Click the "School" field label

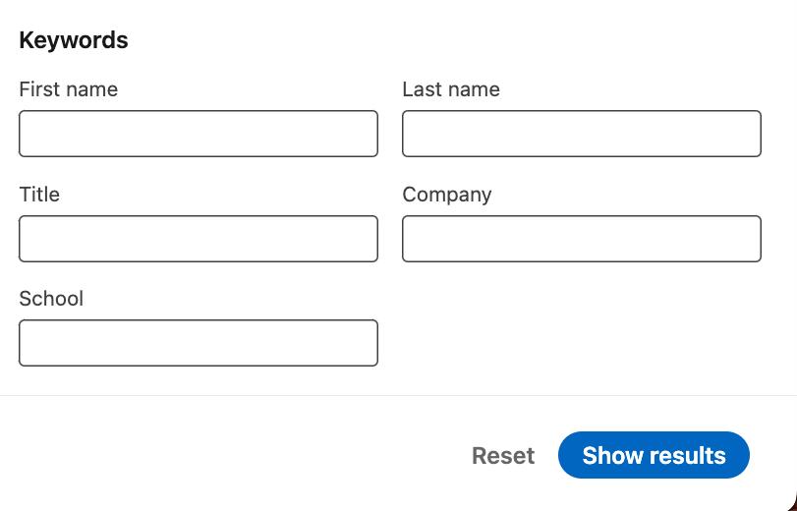pyautogui.click(x=51, y=299)
